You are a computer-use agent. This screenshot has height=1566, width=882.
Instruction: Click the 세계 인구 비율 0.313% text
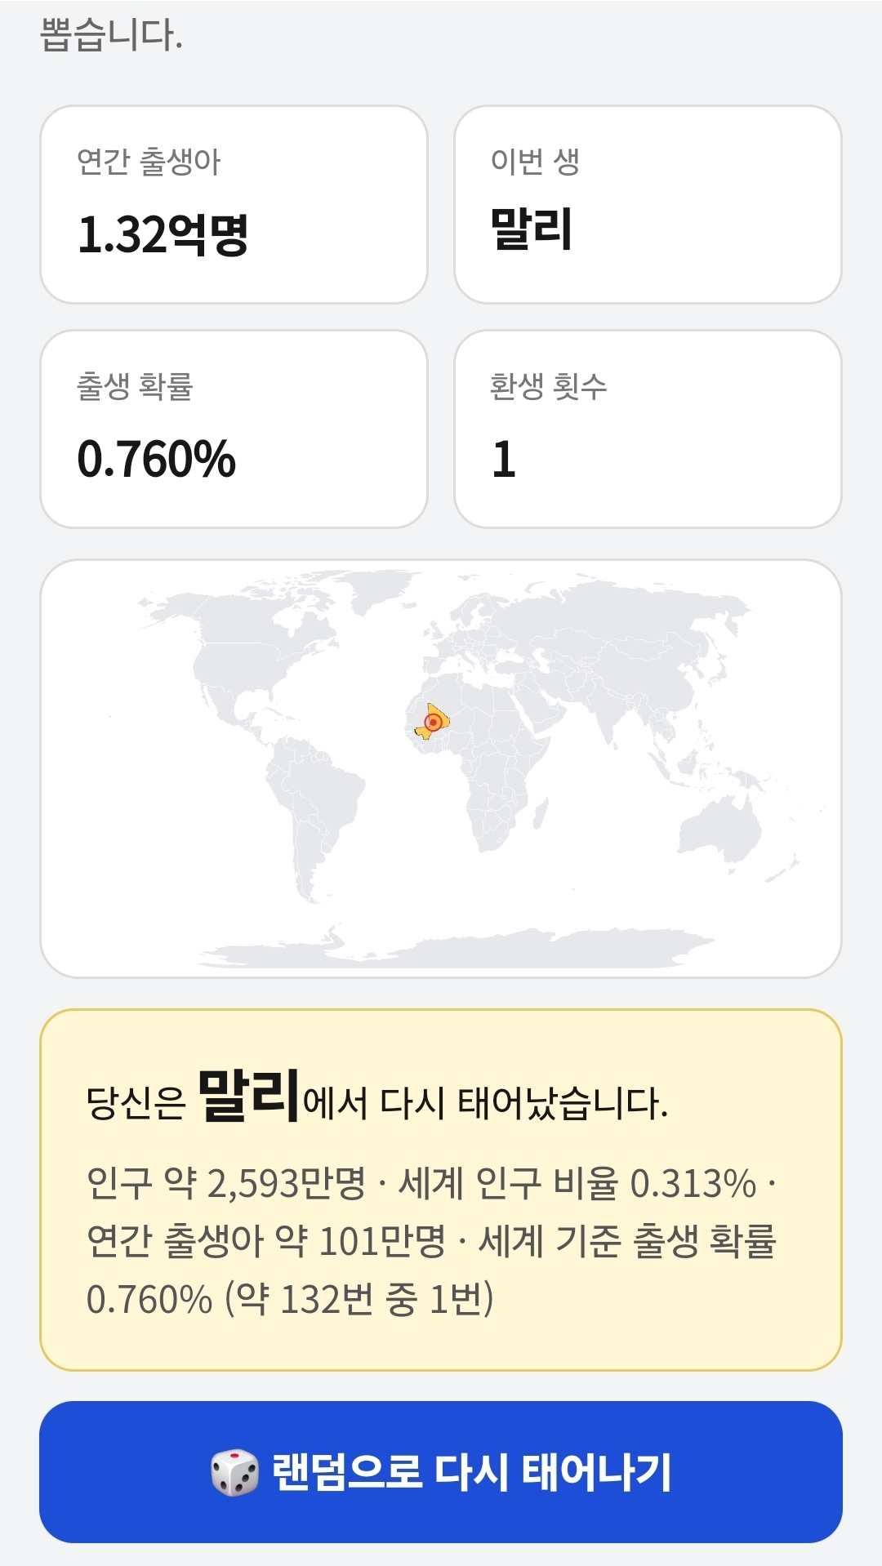pos(577,1183)
